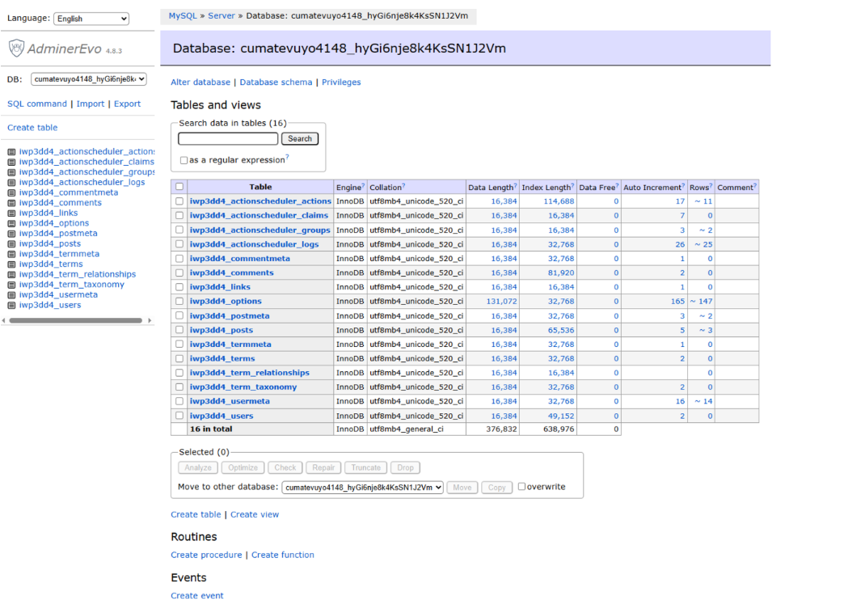This screenshot has height=613, width=865.
Task: Click select-data icon beside iwp3dd4_term_relationships in sidebar
Action: (x=11, y=275)
